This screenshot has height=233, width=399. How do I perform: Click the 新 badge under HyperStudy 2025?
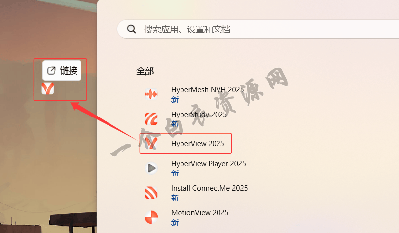click(x=175, y=124)
